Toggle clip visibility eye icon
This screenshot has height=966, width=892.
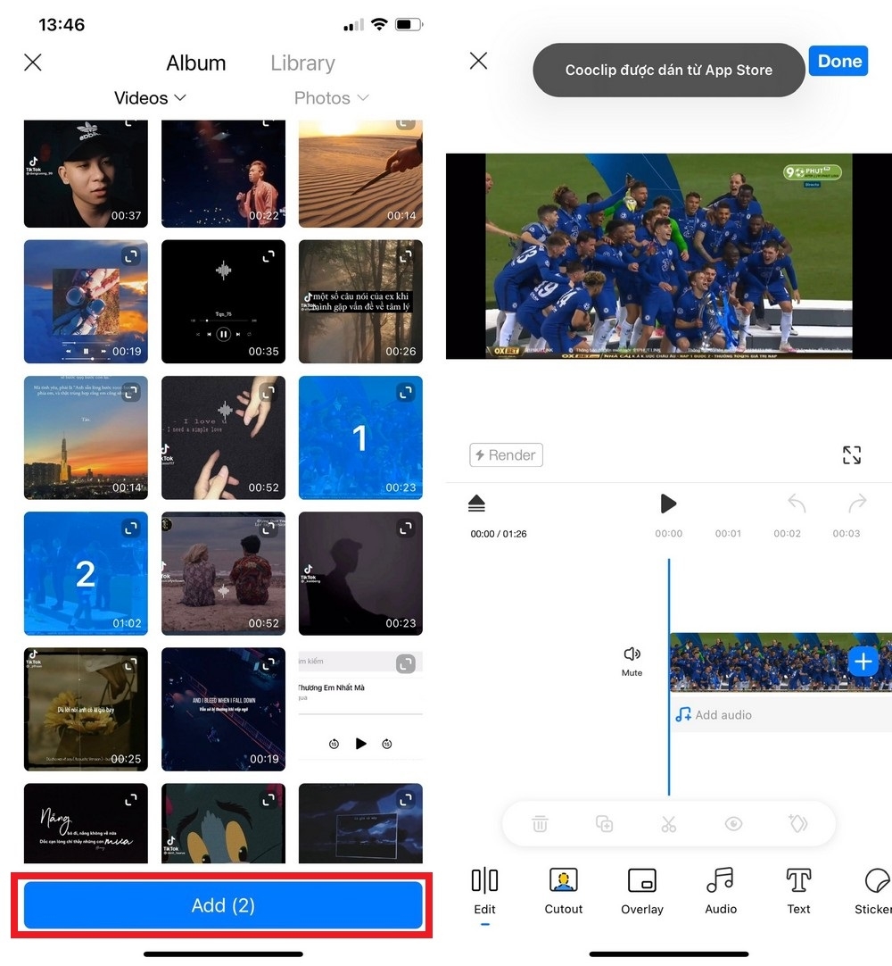point(733,824)
